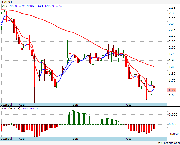Click the 1.85 MA(50) value
This screenshot has width=180, height=145.
(x=40, y=6)
